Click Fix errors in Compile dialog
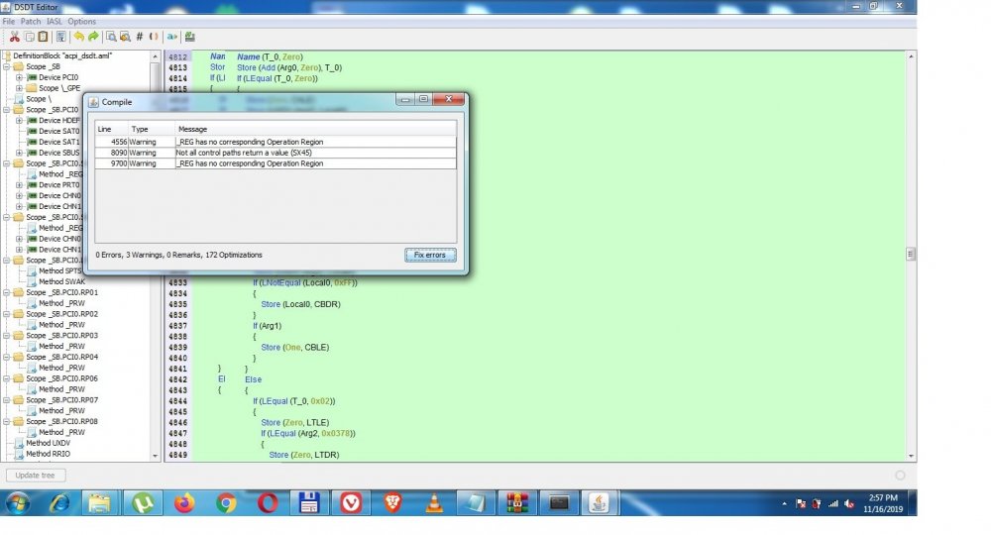 (x=430, y=256)
